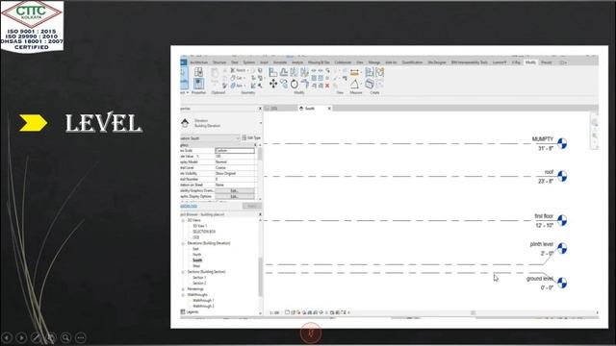Click the plinth level head symbol

(x=562, y=248)
